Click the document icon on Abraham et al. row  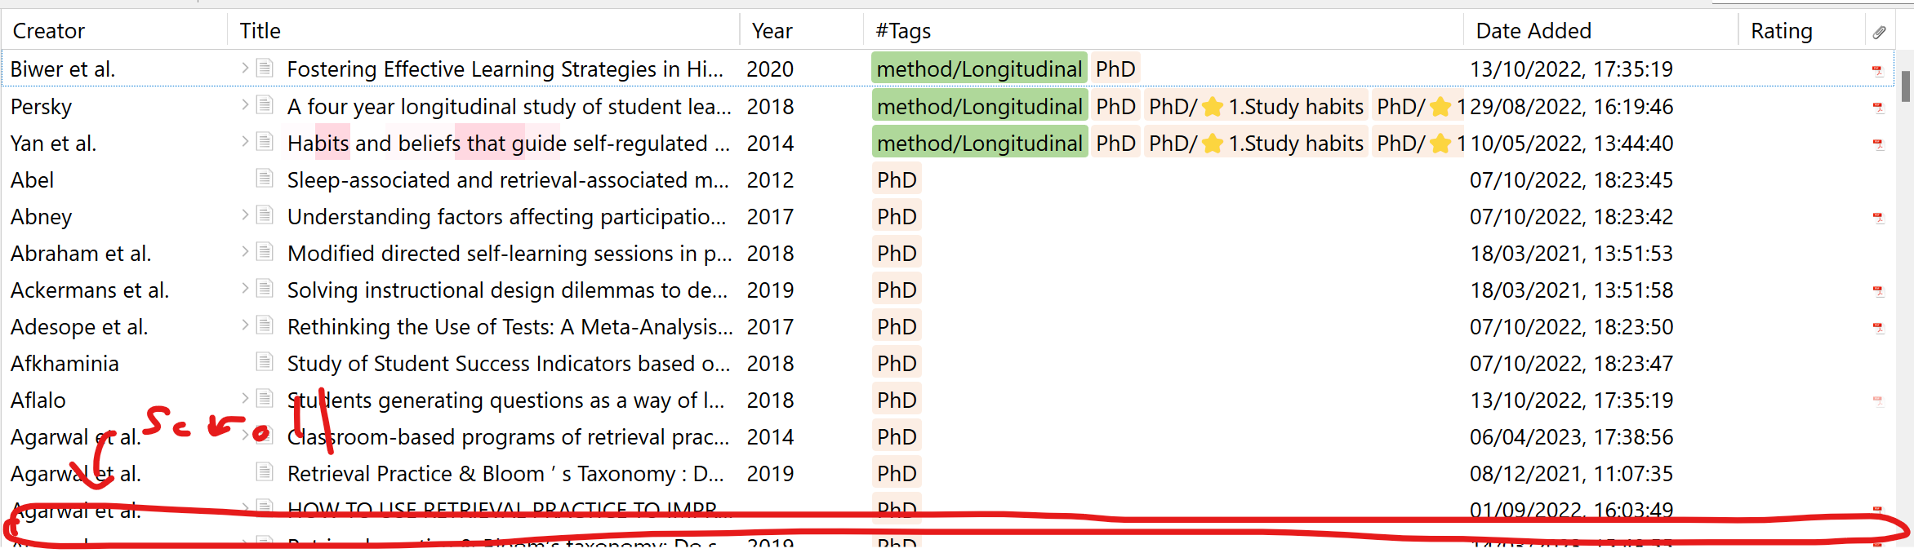pyautogui.click(x=264, y=253)
